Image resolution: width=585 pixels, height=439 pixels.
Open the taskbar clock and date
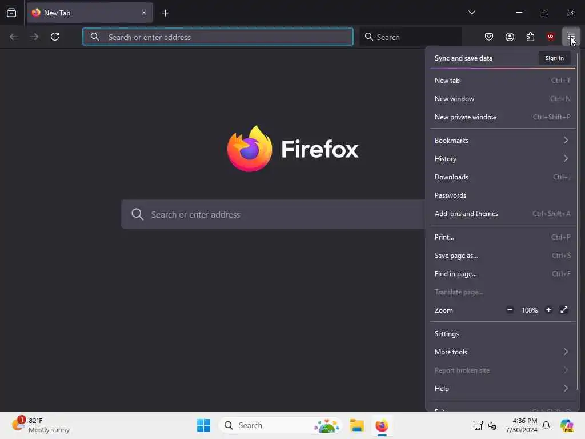coord(521,425)
